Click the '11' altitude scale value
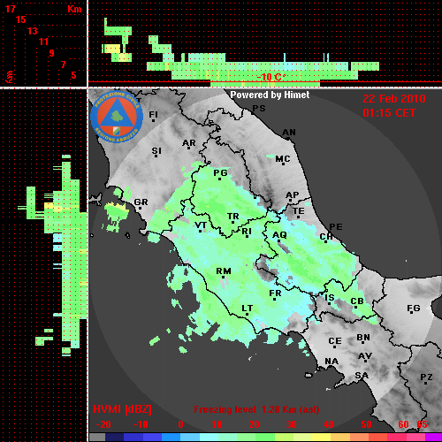 tap(43, 42)
